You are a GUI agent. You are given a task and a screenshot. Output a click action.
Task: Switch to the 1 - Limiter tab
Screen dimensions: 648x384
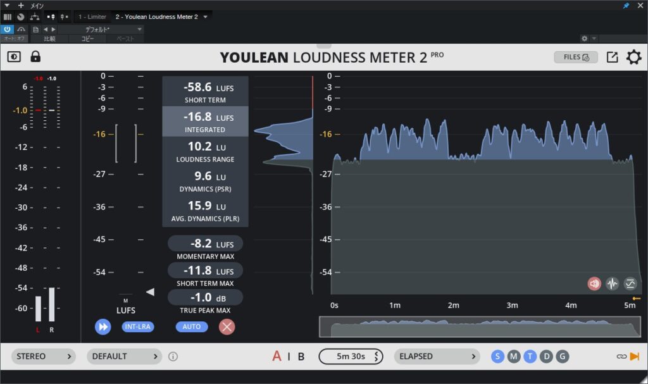tap(92, 17)
